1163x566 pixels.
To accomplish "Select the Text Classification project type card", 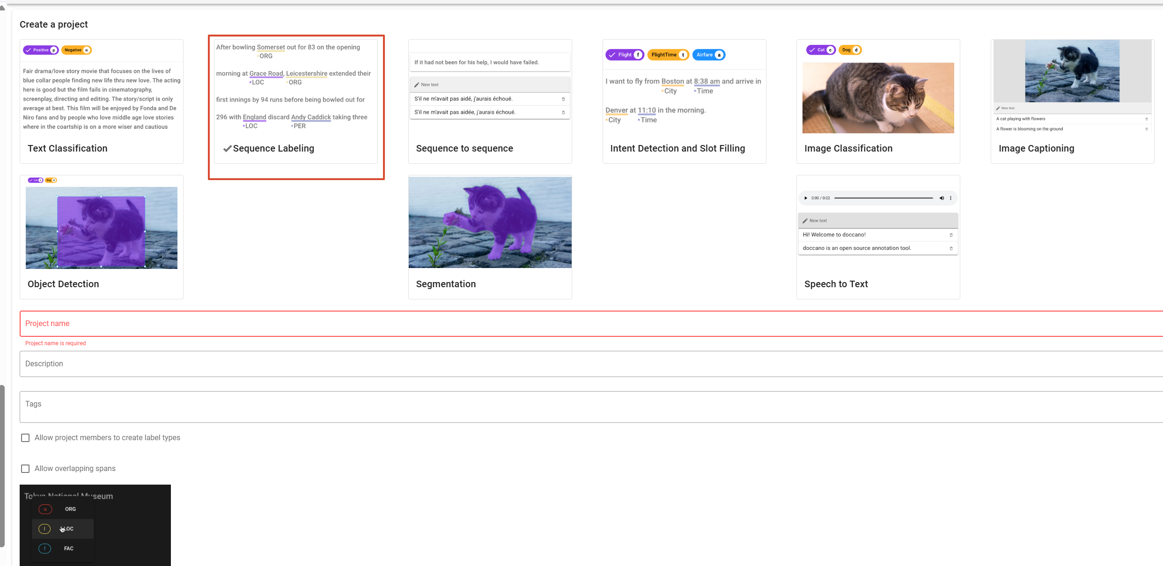I will tap(101, 102).
